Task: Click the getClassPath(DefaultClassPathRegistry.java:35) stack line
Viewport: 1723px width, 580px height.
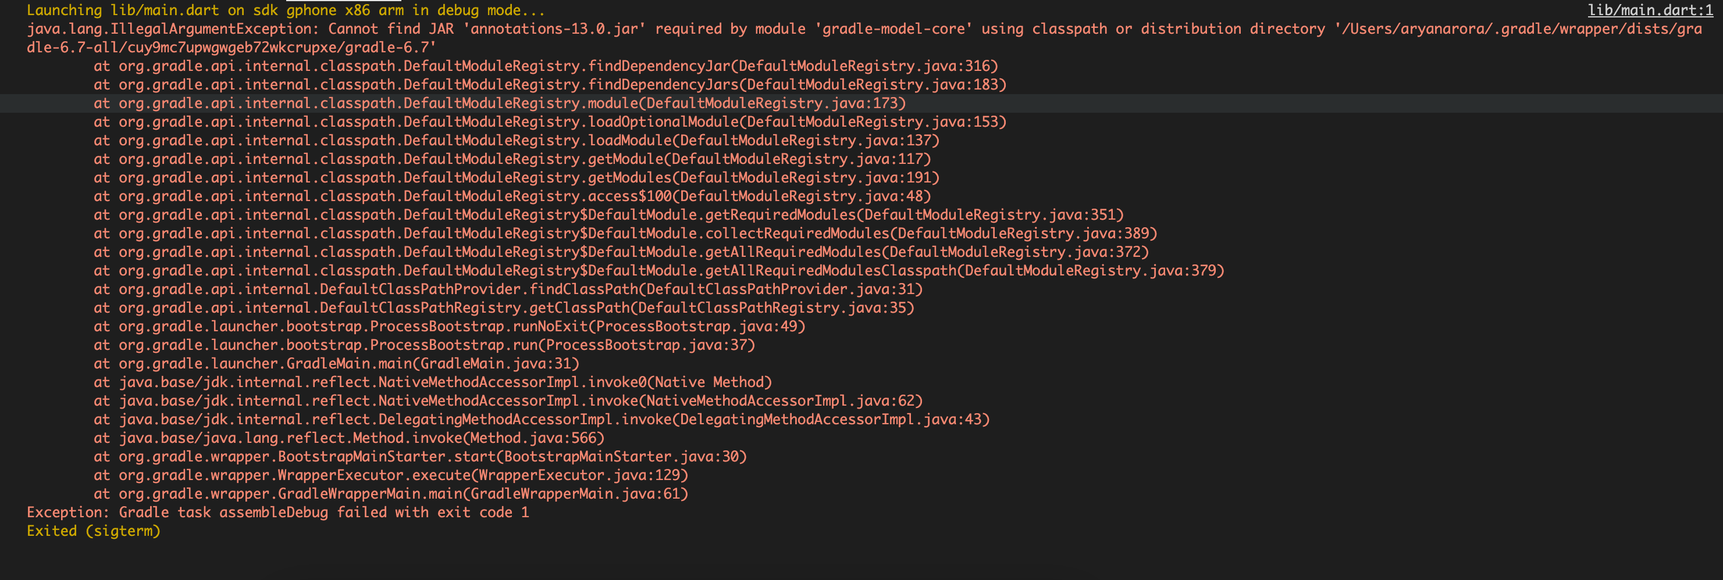Action: pyautogui.click(x=504, y=308)
